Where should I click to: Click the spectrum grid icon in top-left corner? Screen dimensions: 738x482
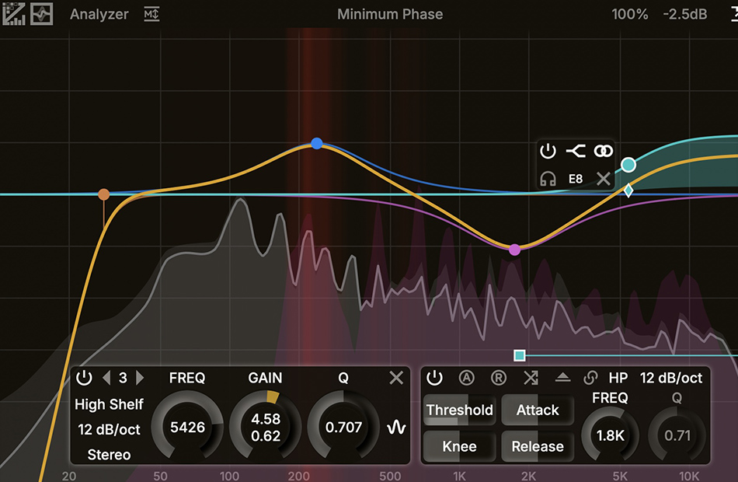[14, 14]
